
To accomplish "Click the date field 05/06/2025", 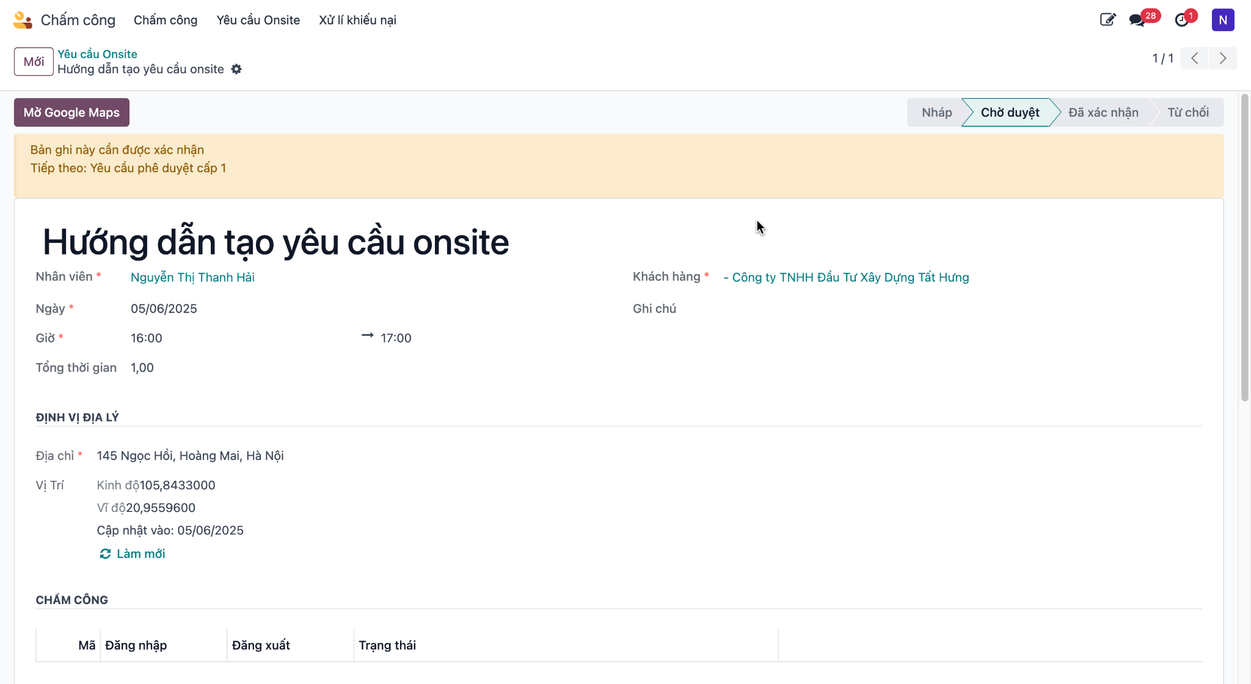I will click(x=164, y=309).
